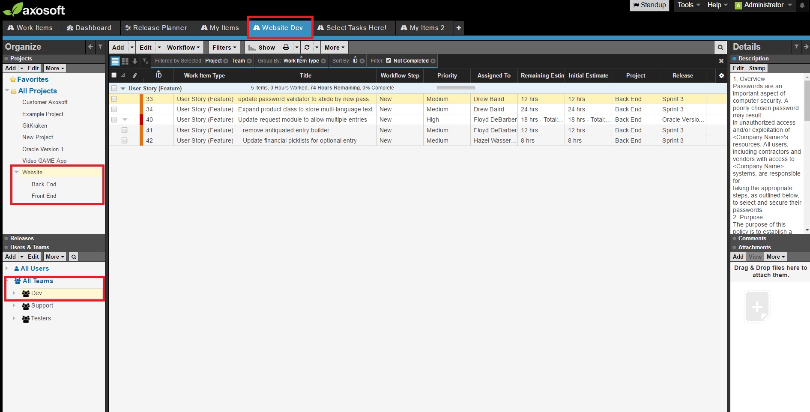The width and height of the screenshot is (810, 412).
Task: Search users and teams with magnifier
Action: tap(74, 257)
